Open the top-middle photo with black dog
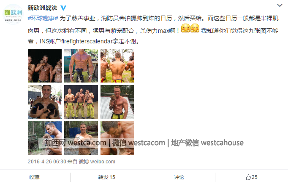This screenshot has width=288, height=184. pos(81,66)
